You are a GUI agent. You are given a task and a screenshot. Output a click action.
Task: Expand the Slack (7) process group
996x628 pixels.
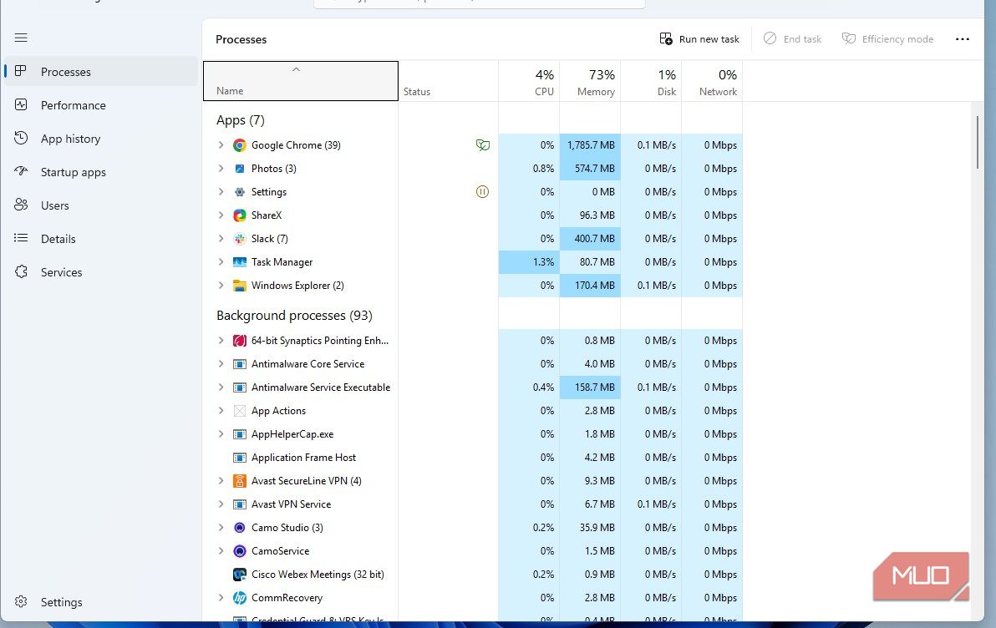(221, 239)
